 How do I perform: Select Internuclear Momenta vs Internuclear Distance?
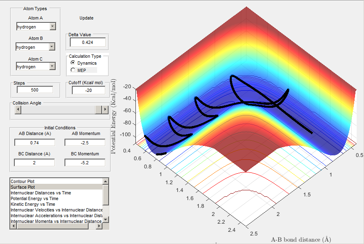coord(56,221)
